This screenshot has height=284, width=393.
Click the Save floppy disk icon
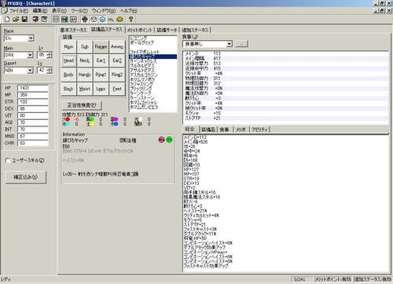pos(24,20)
